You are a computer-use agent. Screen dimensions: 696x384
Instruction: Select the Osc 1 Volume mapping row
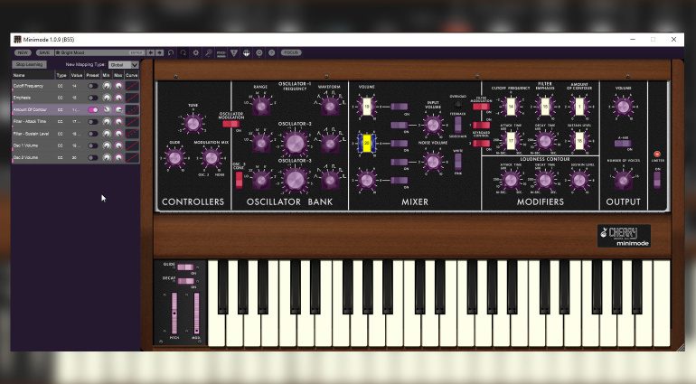pyautogui.click(x=75, y=145)
